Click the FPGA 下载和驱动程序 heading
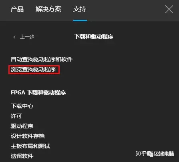The height and width of the screenshot is (162, 179). tap(38, 92)
